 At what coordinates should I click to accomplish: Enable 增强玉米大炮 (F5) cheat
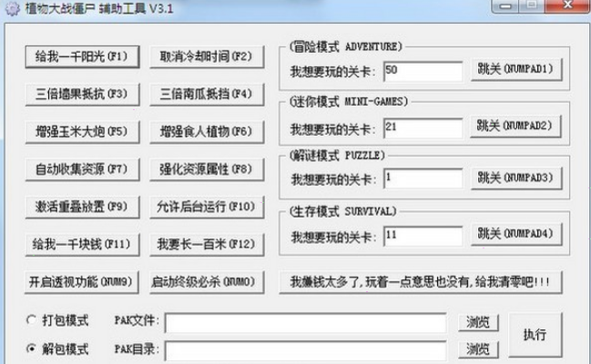click(81, 131)
